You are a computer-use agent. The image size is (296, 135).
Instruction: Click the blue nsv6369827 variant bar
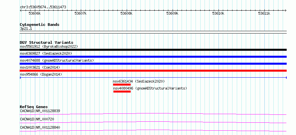(x=153, y=57)
